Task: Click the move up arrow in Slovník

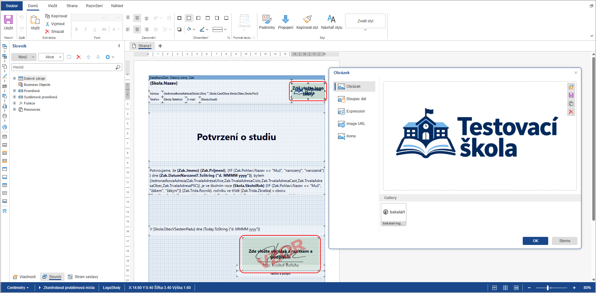Action: (88, 57)
